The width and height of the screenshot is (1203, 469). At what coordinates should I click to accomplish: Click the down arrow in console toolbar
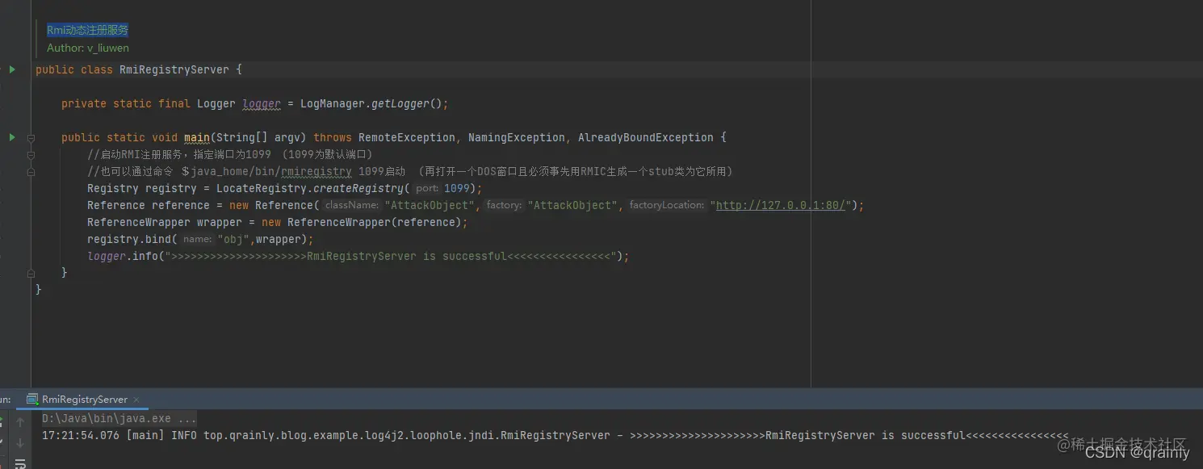[x=20, y=442]
